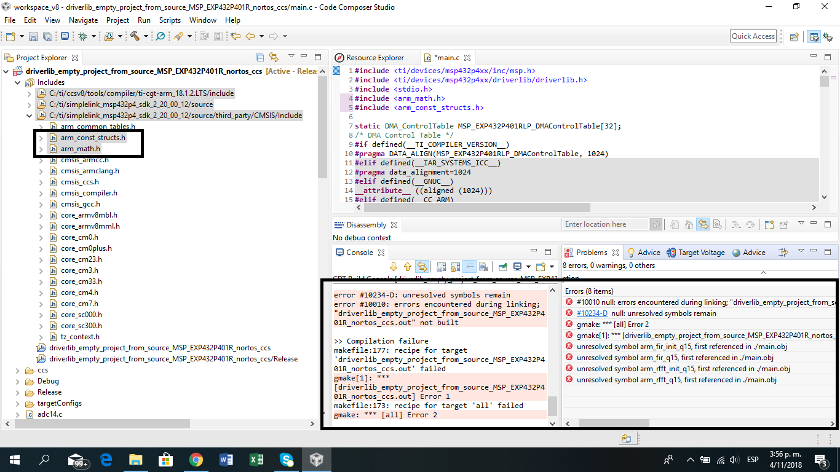This screenshot has height=472, width=840.
Task: Select unresolved symbol arm_rfft_q15 error row
Action: [x=676, y=380]
